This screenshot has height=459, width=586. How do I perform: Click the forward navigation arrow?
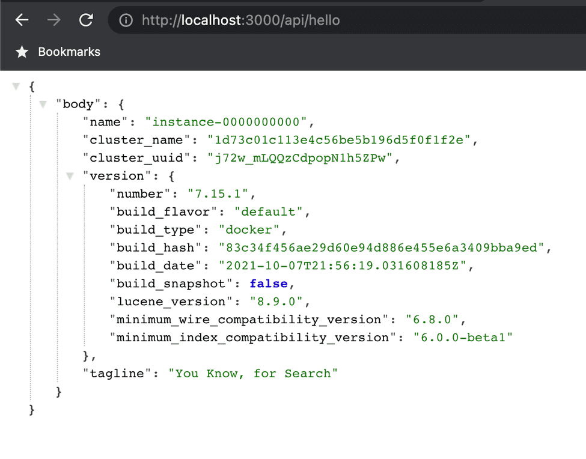[53, 19]
